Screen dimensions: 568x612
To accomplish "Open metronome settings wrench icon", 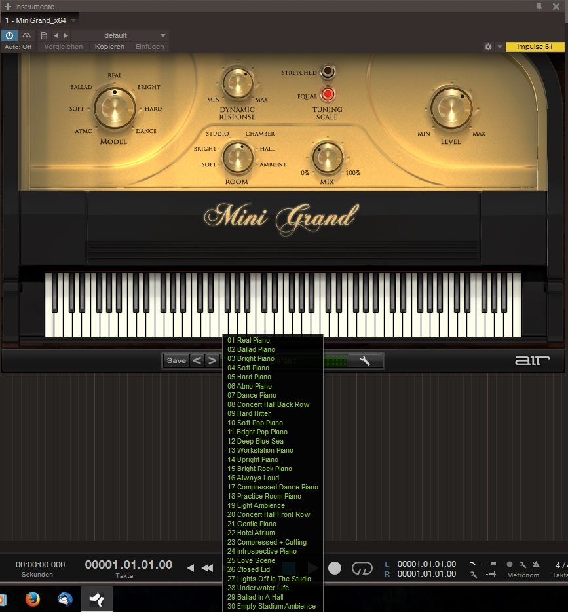I will (x=523, y=564).
